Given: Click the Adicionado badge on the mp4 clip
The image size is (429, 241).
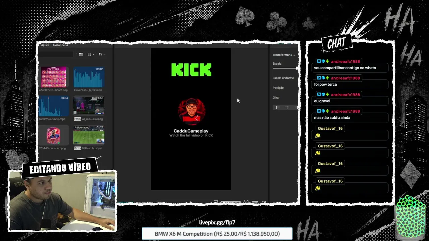Looking at the screenshot, I should [81, 127].
